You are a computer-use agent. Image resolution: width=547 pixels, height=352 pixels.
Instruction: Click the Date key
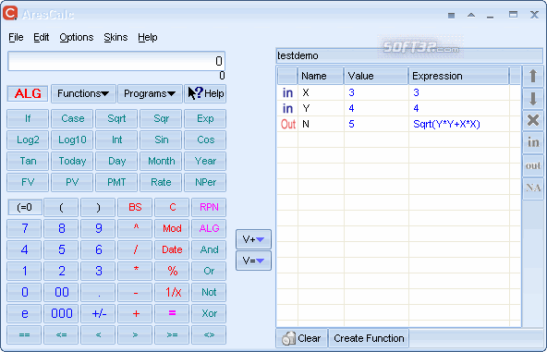[172, 249]
